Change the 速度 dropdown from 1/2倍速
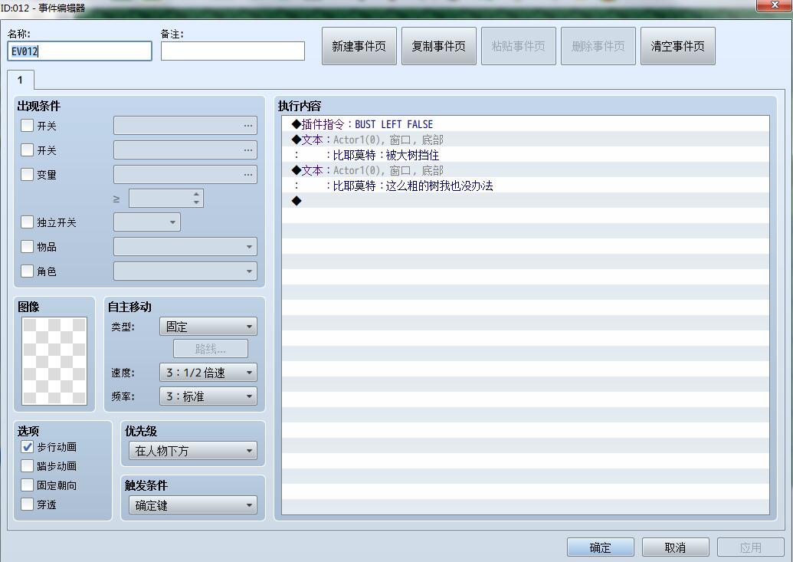Image resolution: width=793 pixels, height=562 pixels. tap(208, 373)
